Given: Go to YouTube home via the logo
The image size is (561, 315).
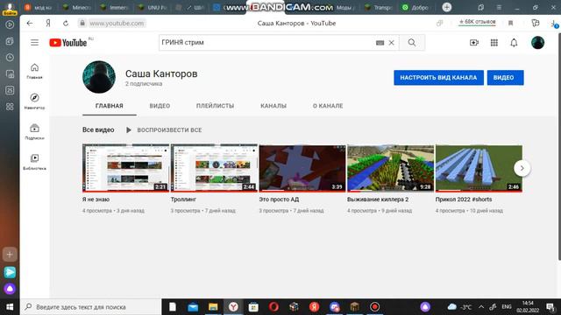Looking at the screenshot, I should (x=68, y=43).
